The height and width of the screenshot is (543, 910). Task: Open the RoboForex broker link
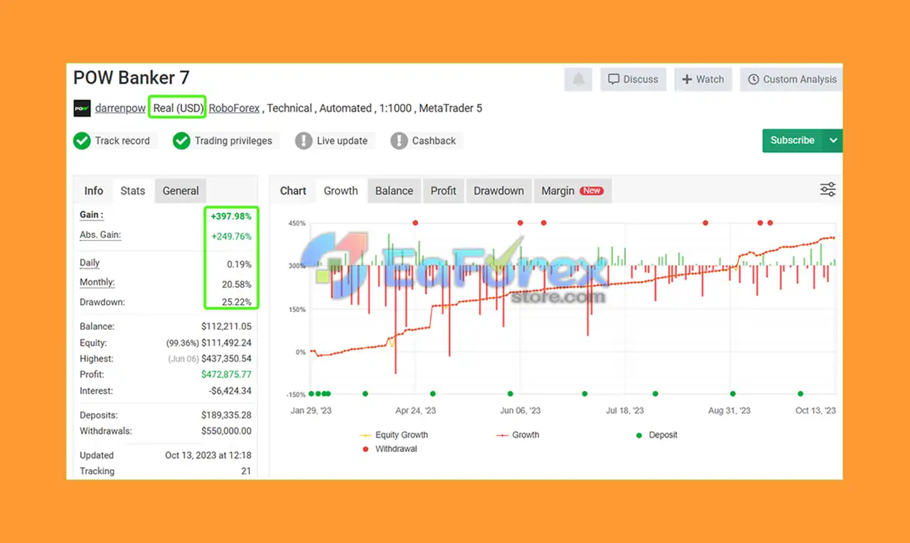234,109
